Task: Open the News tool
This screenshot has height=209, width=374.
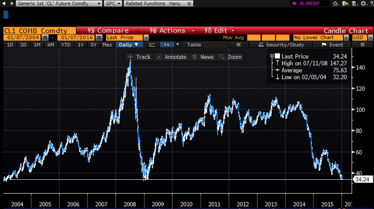Action: pyautogui.click(x=203, y=57)
